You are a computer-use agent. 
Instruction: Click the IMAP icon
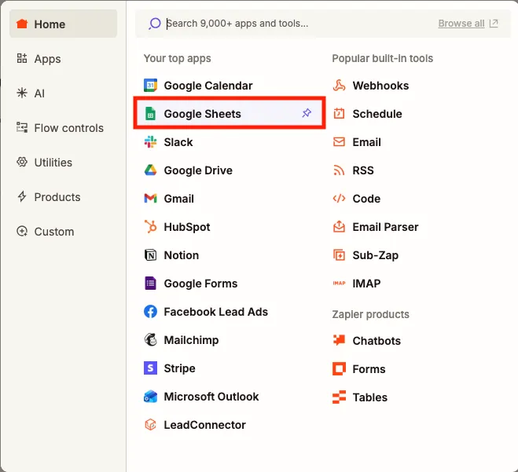click(x=339, y=284)
